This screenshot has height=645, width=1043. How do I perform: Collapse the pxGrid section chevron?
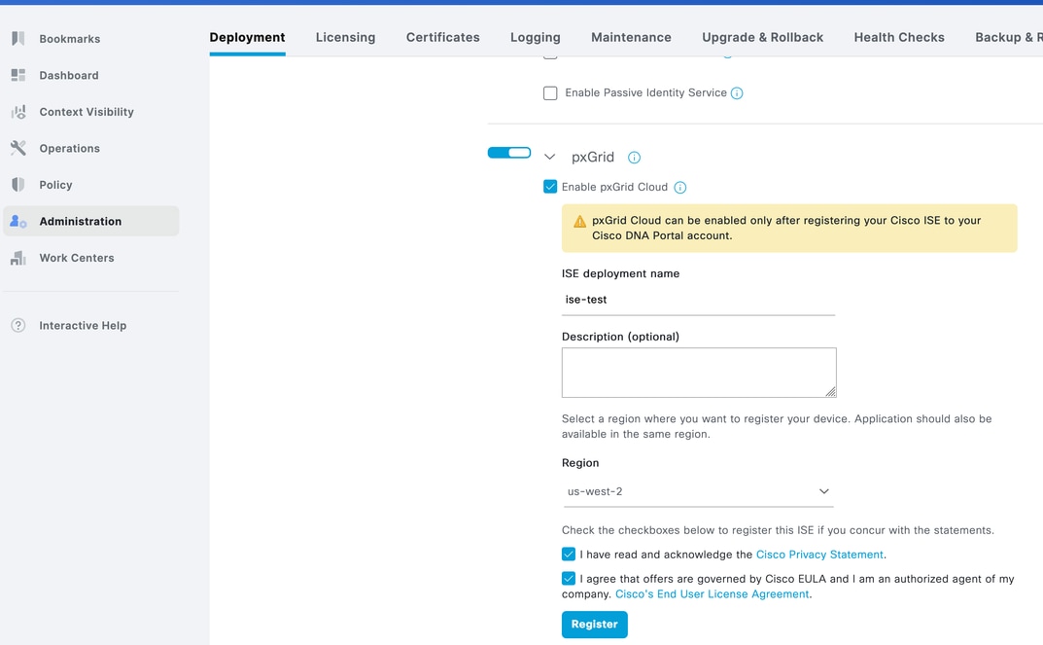549,157
